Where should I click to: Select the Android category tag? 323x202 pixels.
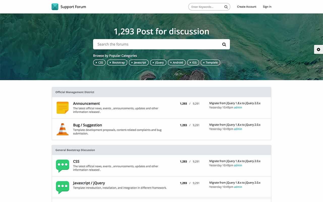click(x=177, y=63)
